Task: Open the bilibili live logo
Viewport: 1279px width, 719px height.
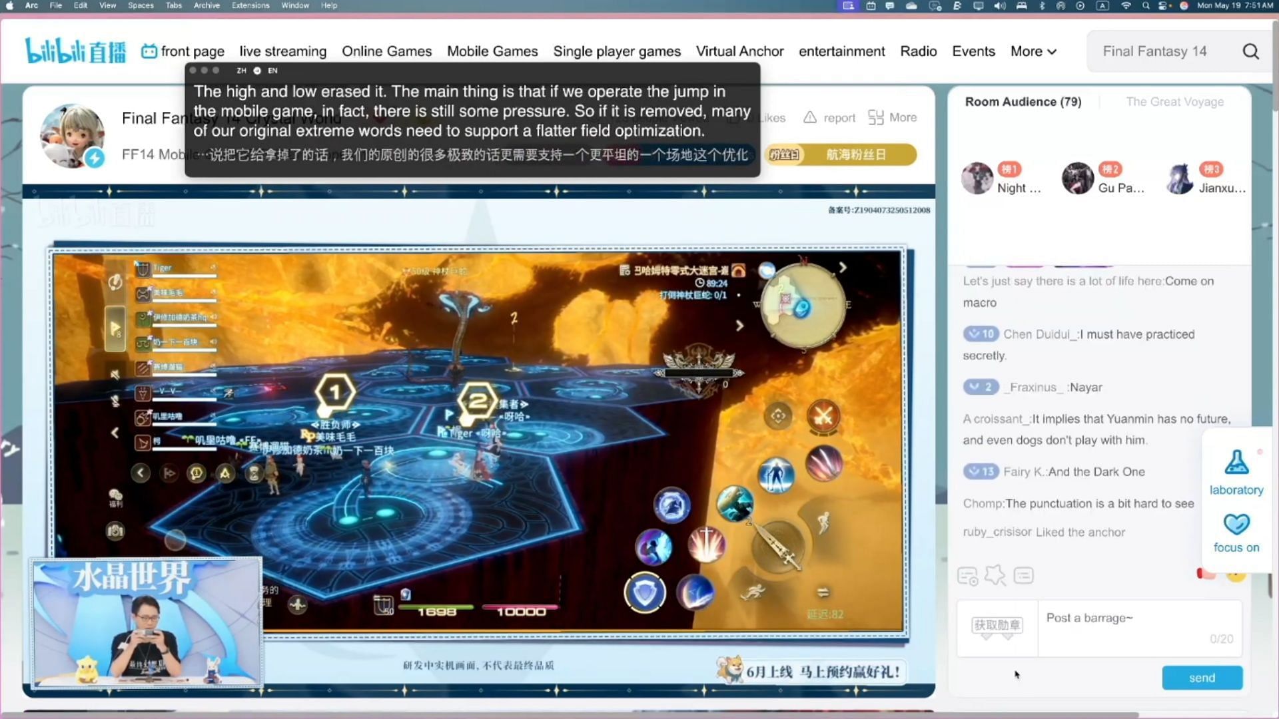Action: pos(75,51)
